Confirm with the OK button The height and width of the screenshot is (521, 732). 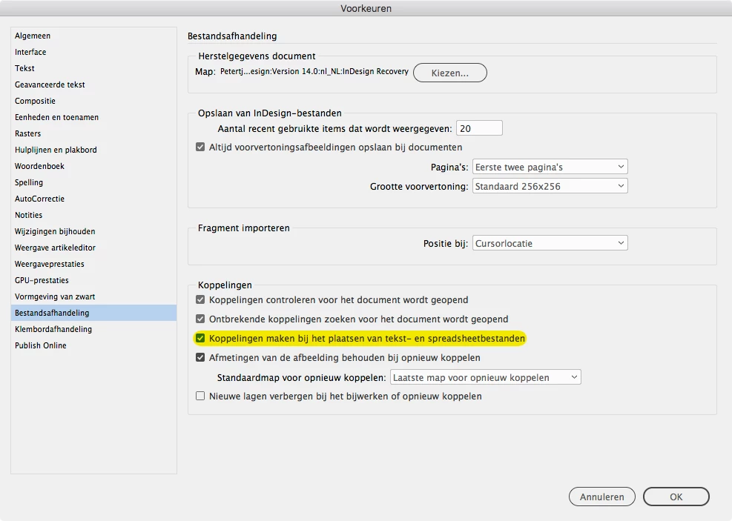[676, 497]
